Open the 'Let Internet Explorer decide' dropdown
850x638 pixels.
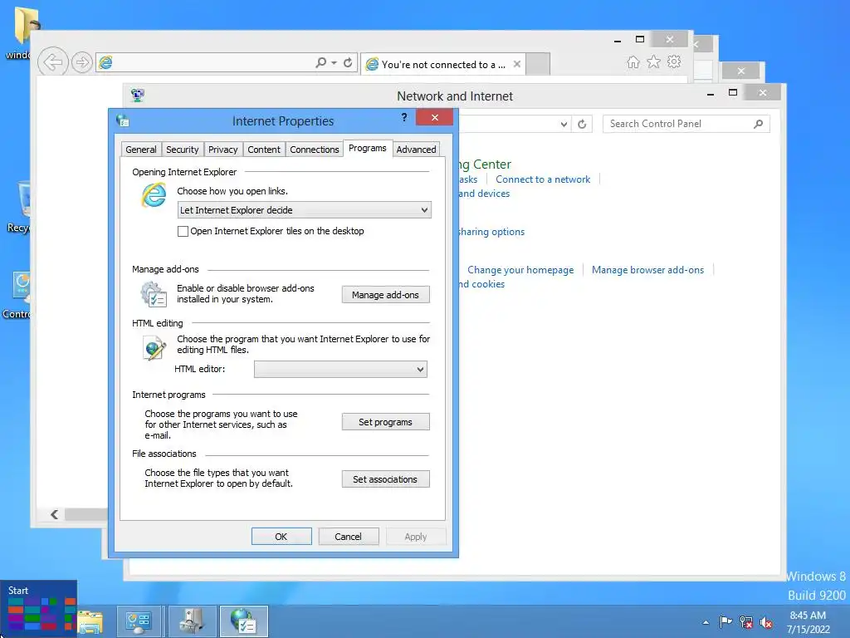pos(304,210)
